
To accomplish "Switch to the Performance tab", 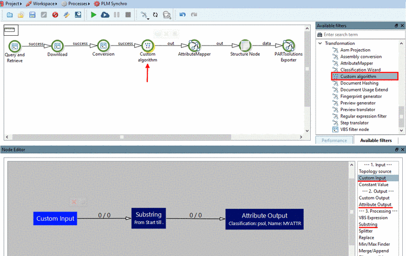I will [x=334, y=140].
